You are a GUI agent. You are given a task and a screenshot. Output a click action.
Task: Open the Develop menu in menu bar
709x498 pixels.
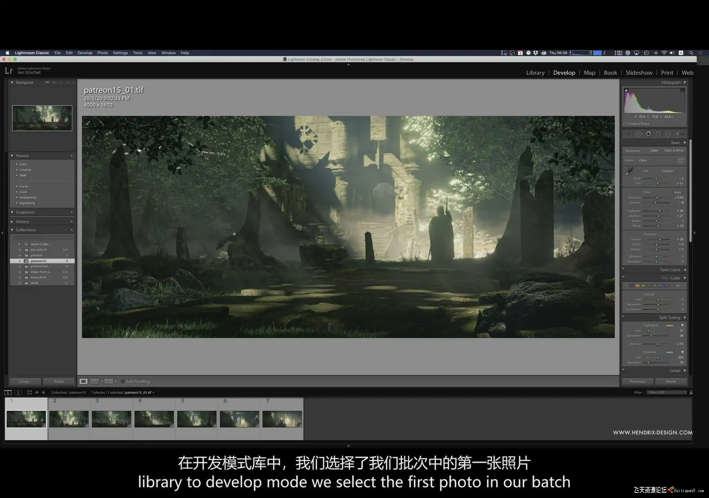tap(85, 53)
